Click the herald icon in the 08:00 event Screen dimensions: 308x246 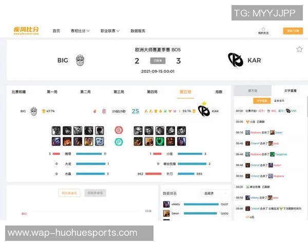(x=247, y=187)
